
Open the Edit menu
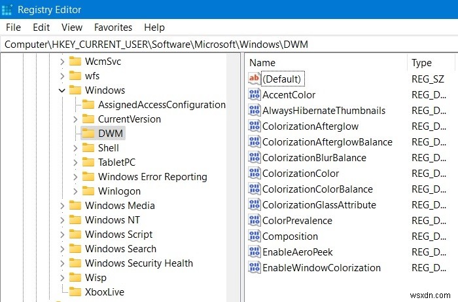click(x=41, y=28)
